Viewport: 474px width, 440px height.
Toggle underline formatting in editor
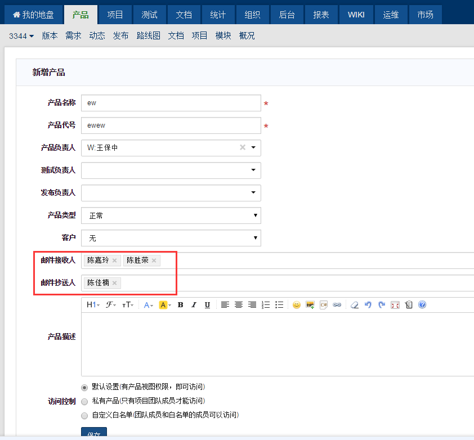click(x=207, y=305)
